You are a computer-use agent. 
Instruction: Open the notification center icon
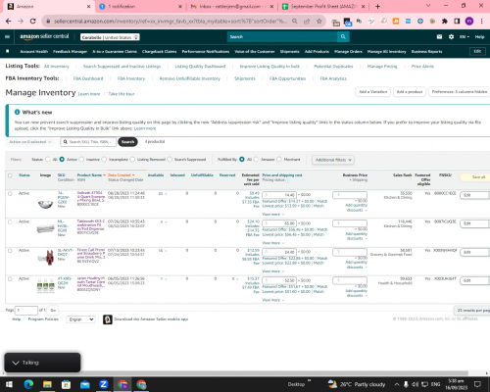coord(477,384)
